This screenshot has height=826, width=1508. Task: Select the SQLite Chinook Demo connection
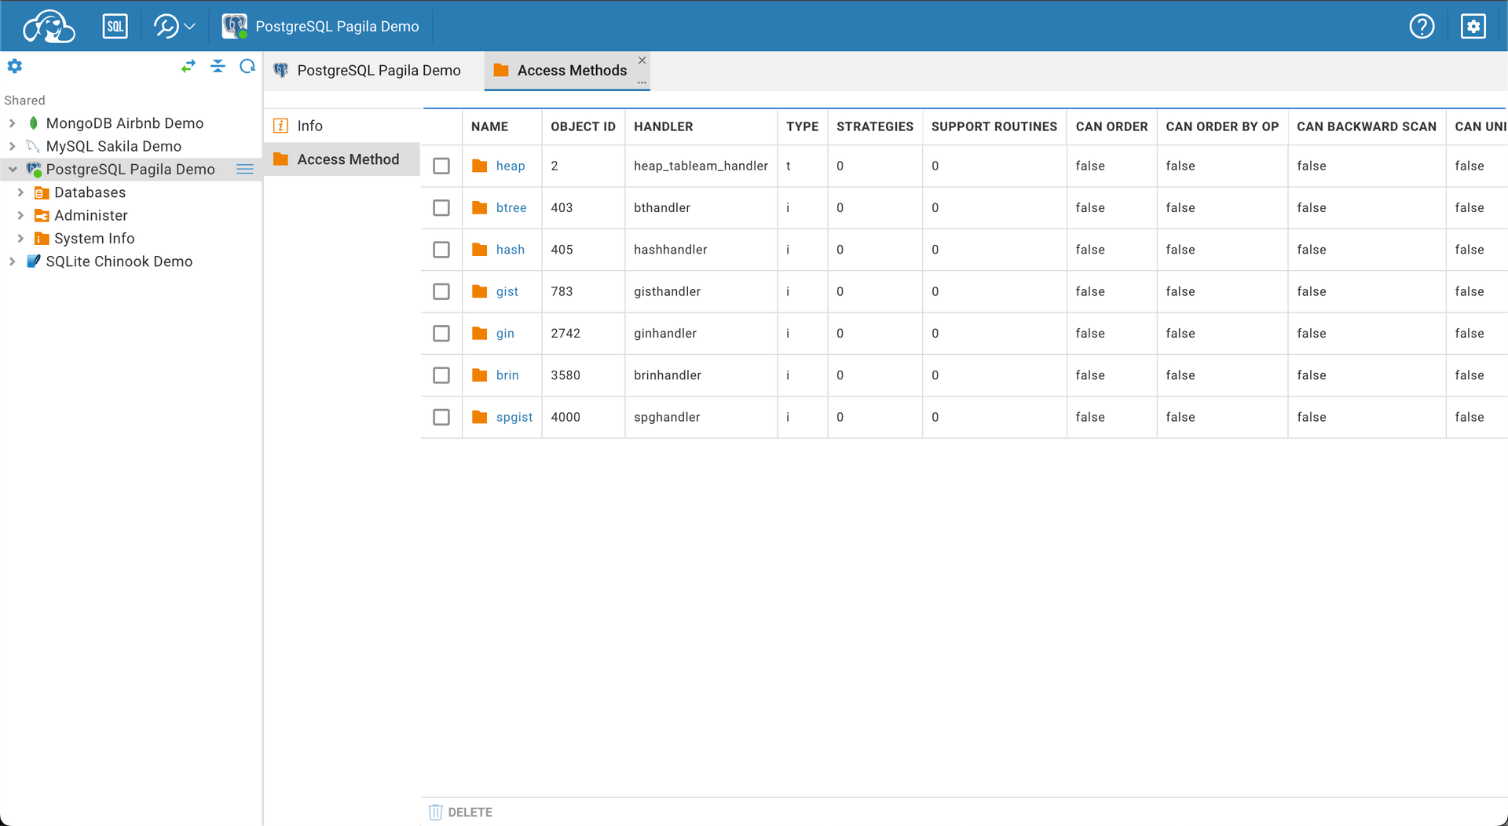(120, 261)
